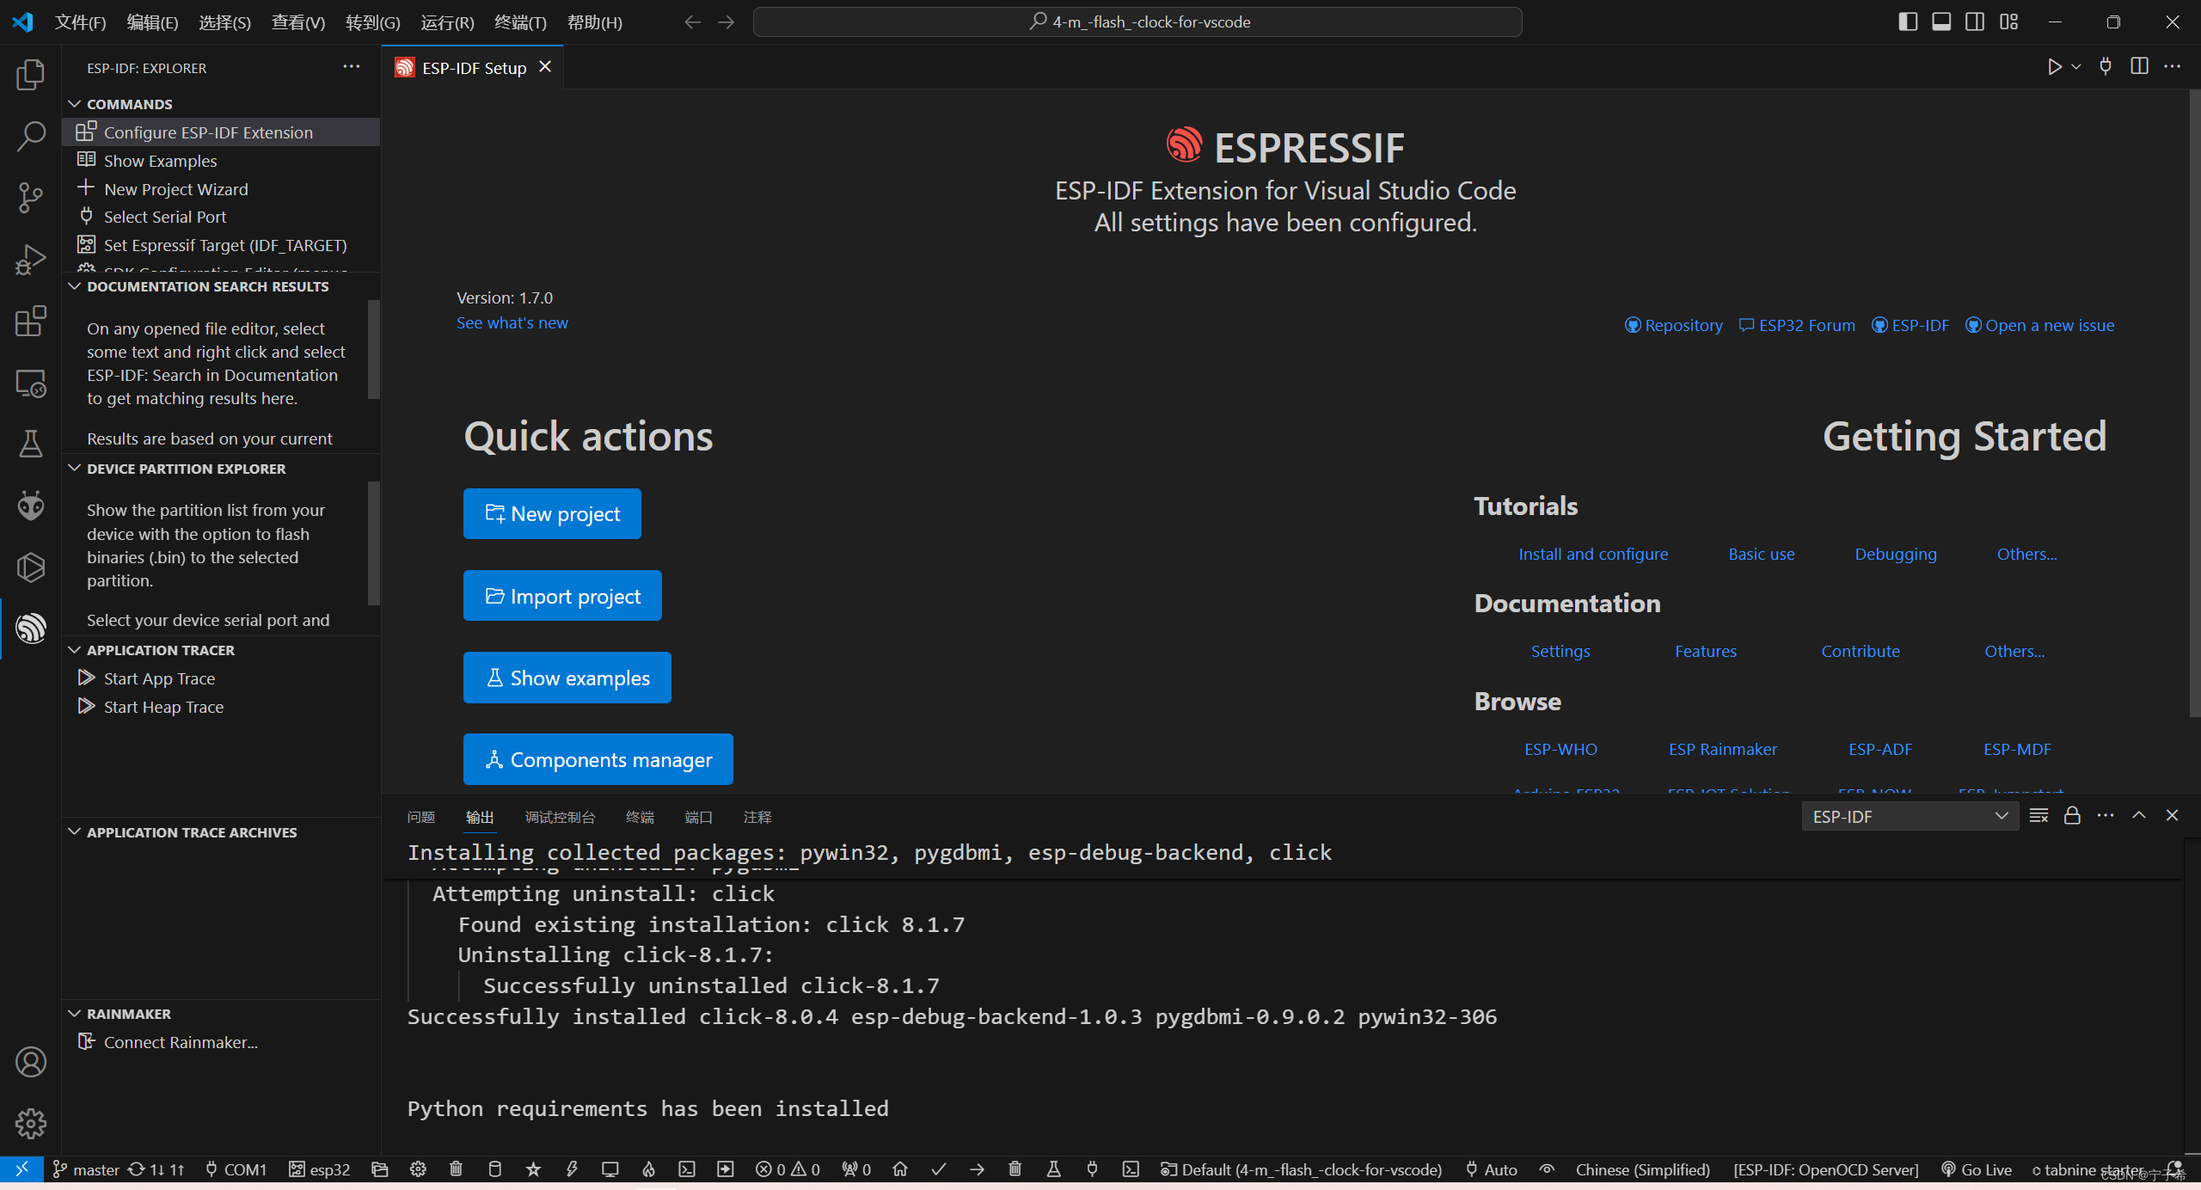Click the documentation search results scrollbar
Image resolution: width=2201 pixels, height=1190 pixels.
[374, 350]
